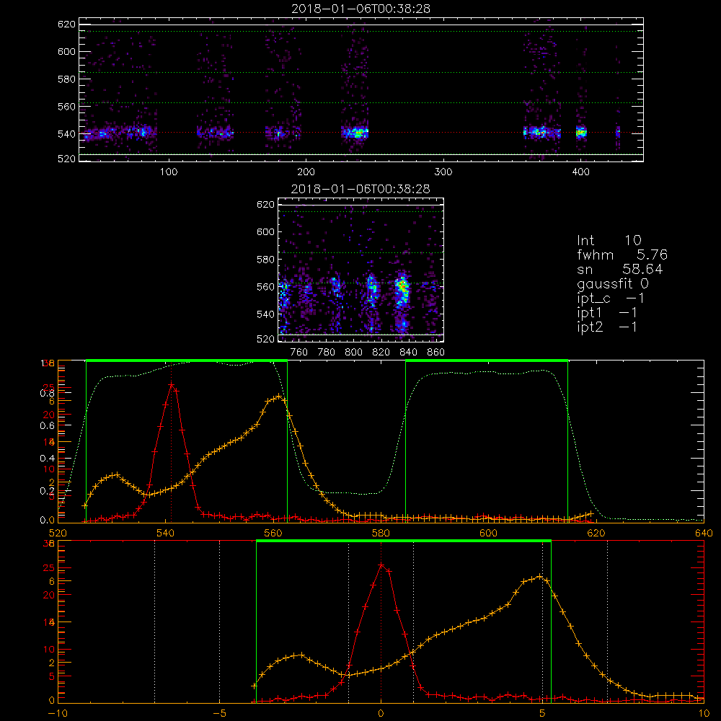Click the orange curve peak near 561 in third plot
Viewport: 721px width, 721px height.
[x=278, y=397]
